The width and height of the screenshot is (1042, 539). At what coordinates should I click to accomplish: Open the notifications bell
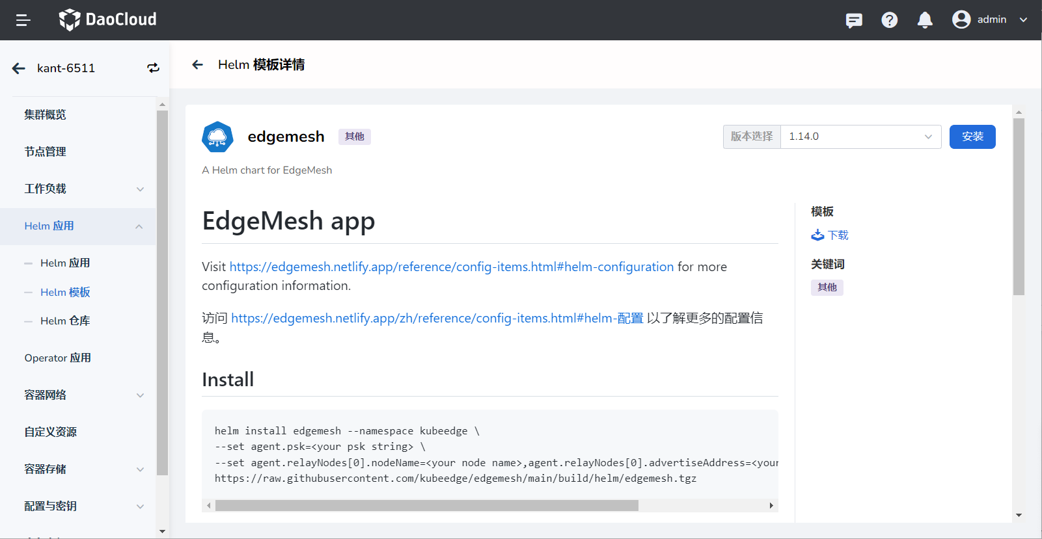pyautogui.click(x=925, y=20)
